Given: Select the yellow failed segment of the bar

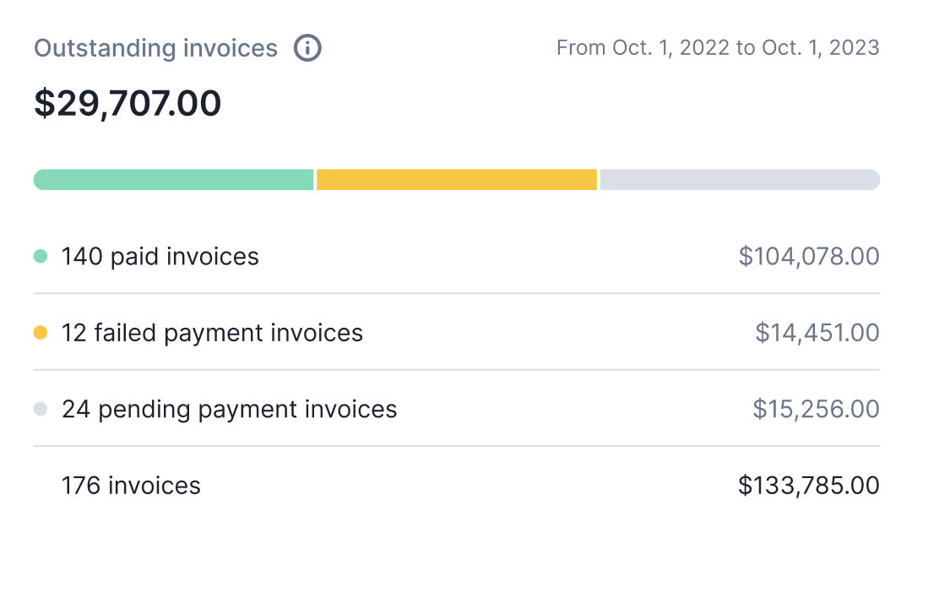Looking at the screenshot, I should (x=457, y=180).
